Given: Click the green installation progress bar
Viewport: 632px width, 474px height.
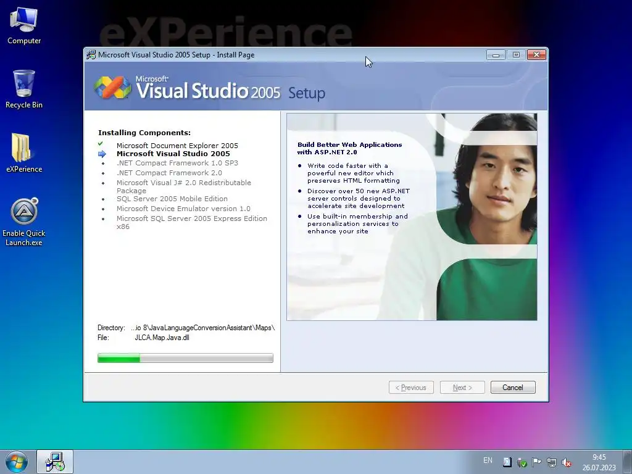Looking at the screenshot, I should tap(185, 358).
